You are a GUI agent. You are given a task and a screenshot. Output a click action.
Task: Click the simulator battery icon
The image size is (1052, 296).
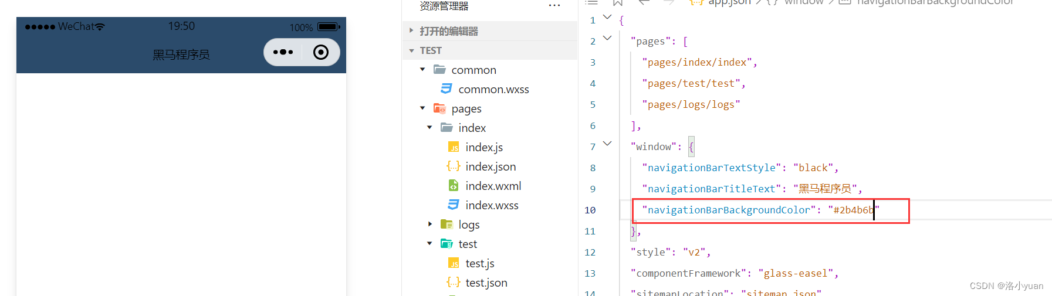(x=329, y=26)
